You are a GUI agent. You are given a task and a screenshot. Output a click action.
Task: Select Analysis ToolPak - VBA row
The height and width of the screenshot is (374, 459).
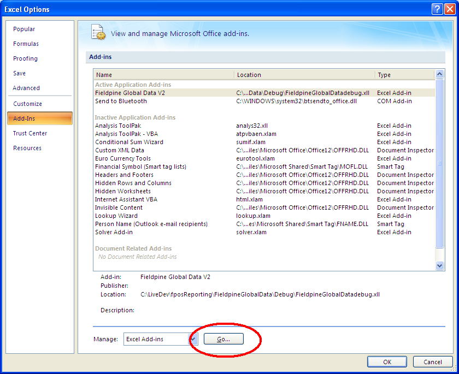pos(264,134)
